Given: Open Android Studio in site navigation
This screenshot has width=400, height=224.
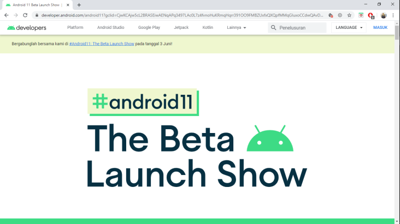Looking at the screenshot, I should click(111, 27).
